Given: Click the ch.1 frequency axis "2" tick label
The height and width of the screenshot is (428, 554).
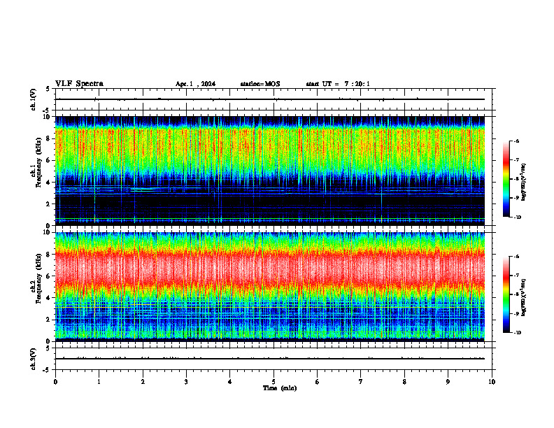Looking at the screenshot, I should click(48, 204).
